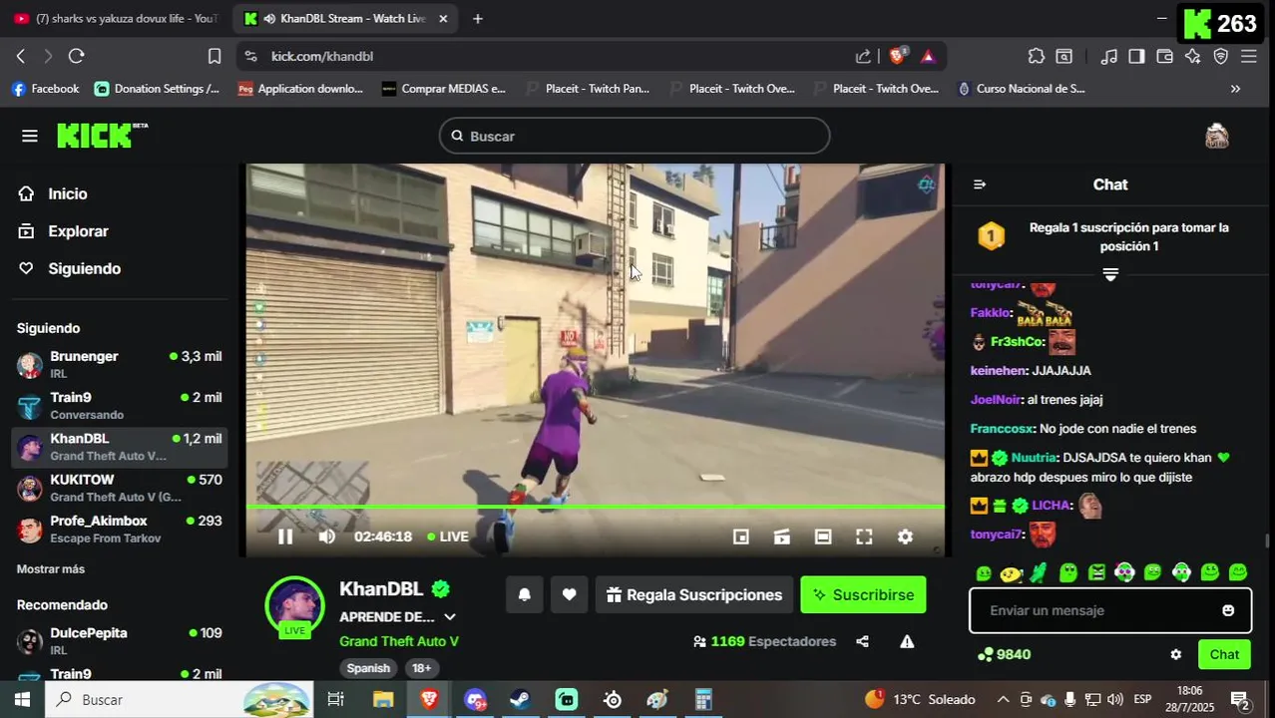1275x718 pixels.
Task: Report stream with warning triangle icon
Action: pos(907,641)
